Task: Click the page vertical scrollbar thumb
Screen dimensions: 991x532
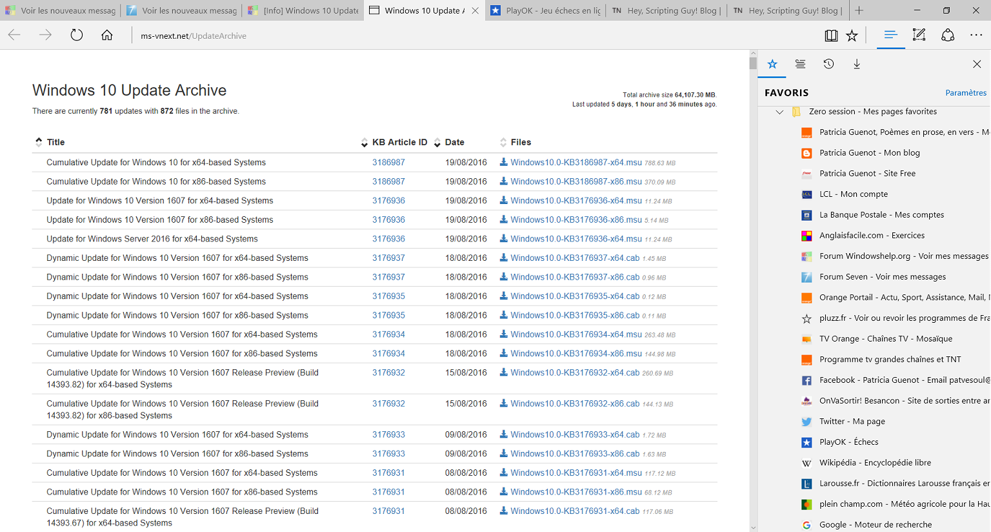Action: pos(753,63)
